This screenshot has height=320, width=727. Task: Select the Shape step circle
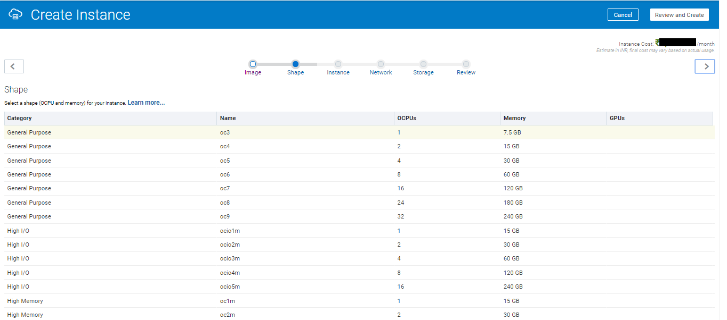(295, 63)
